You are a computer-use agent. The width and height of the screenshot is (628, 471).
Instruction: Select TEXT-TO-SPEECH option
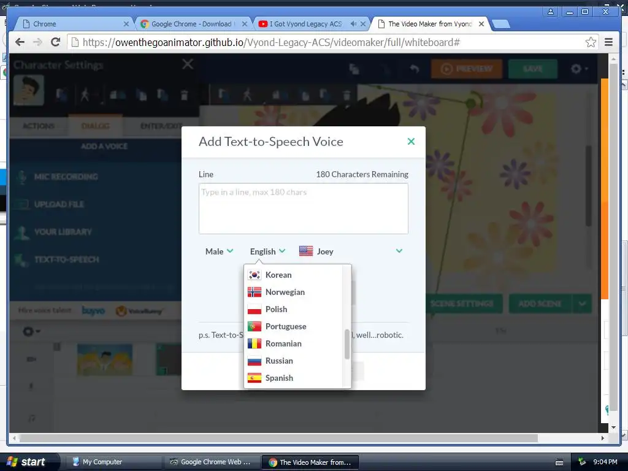tap(66, 259)
